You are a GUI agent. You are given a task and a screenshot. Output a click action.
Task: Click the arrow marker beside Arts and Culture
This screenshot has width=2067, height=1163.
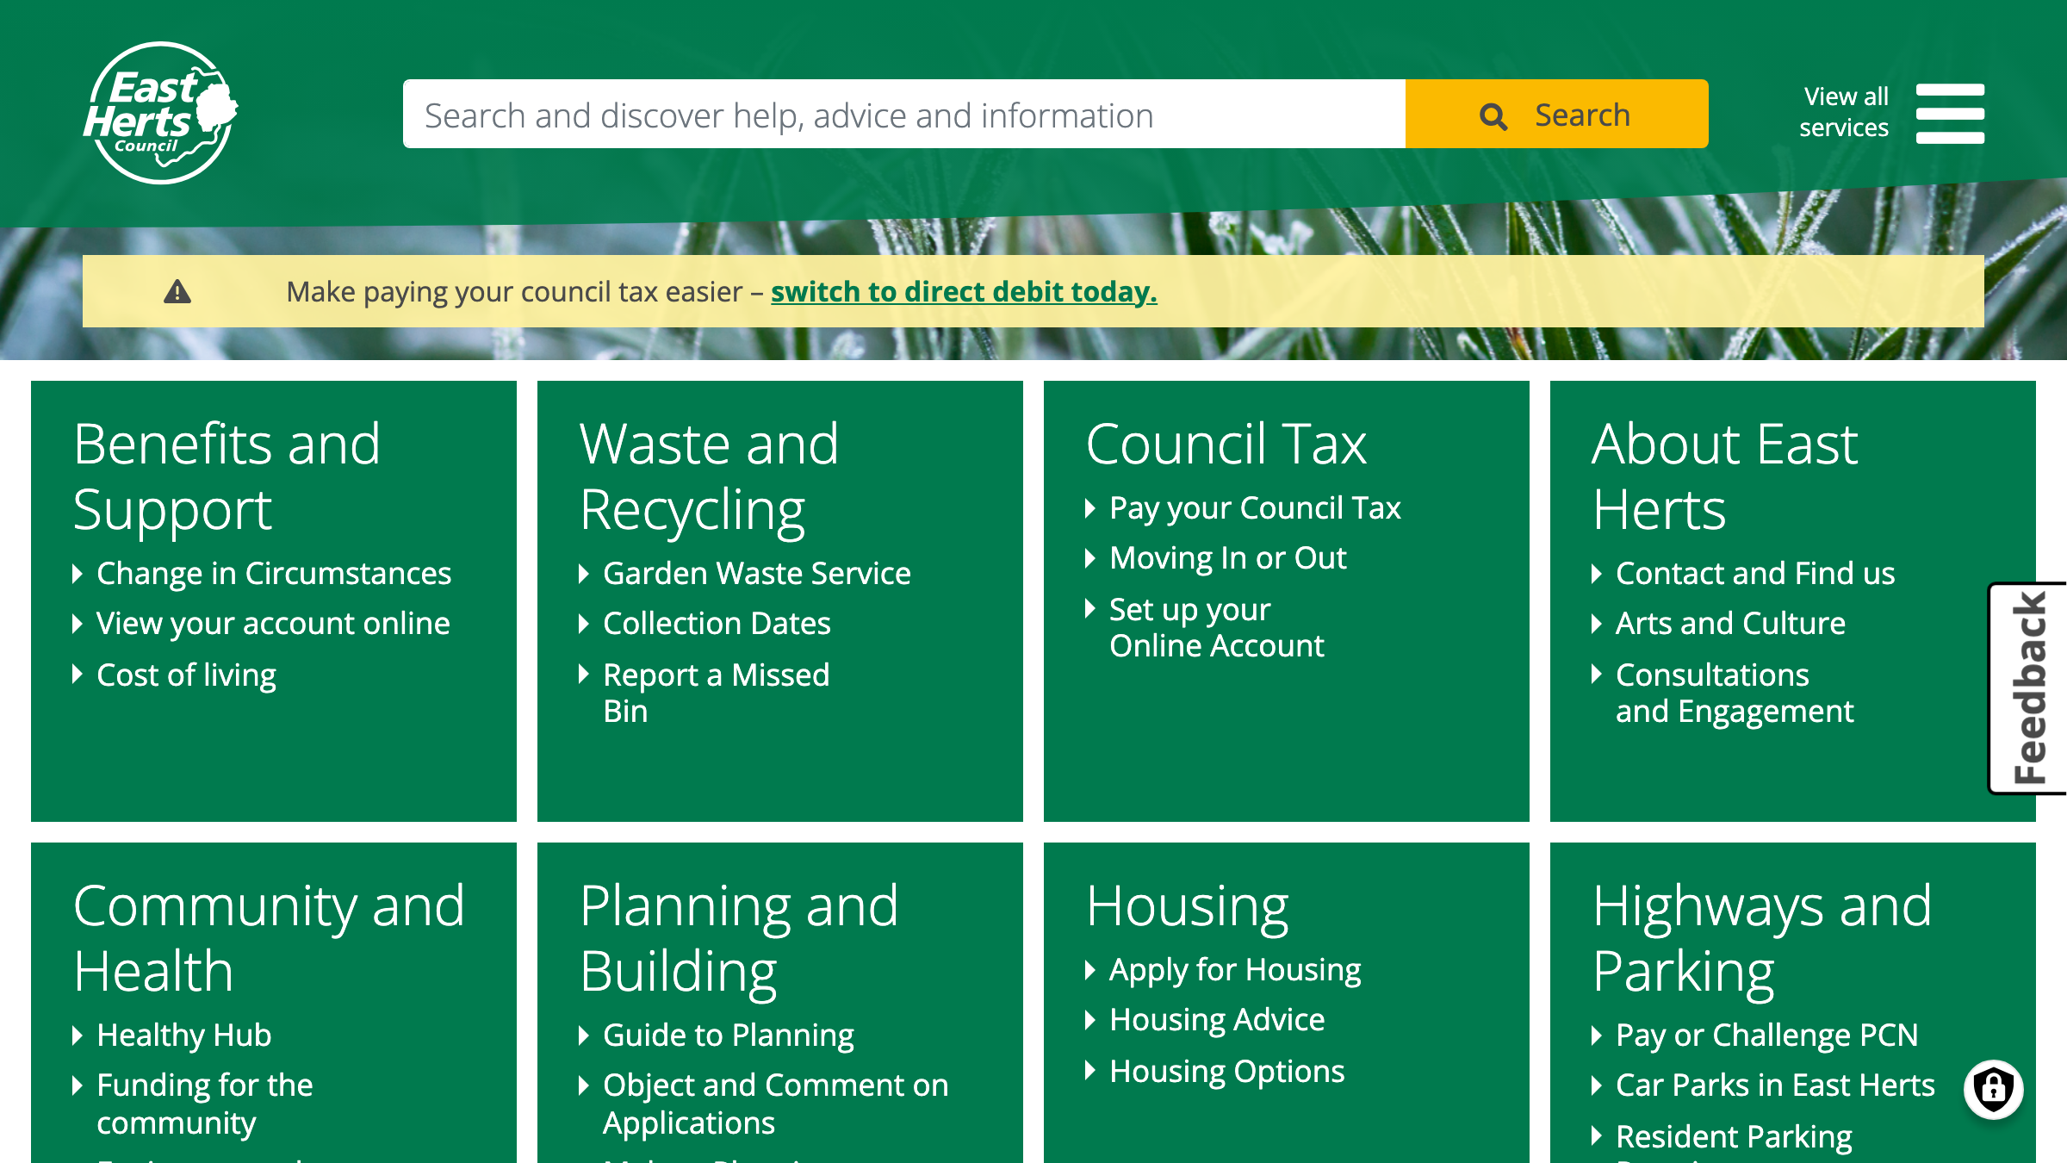pos(1598,624)
